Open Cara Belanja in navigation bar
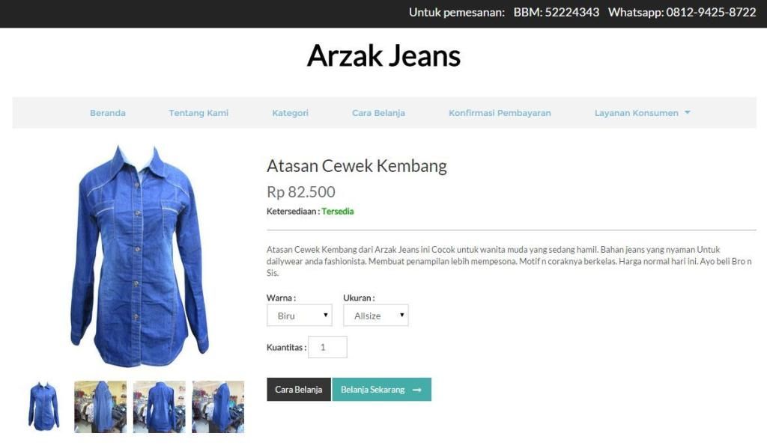Viewport: 767px width, 448px height. click(x=378, y=113)
